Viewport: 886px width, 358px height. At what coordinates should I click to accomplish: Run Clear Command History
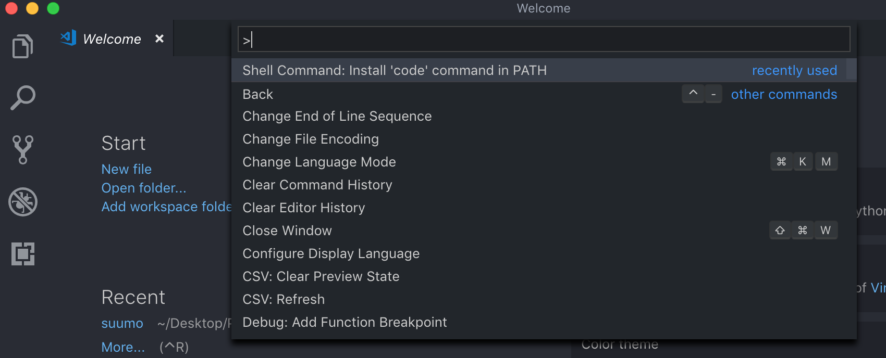pos(317,185)
